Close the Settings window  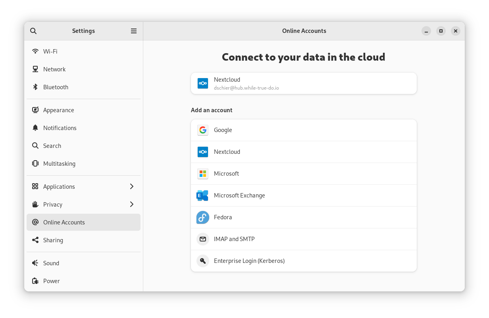pos(456,31)
